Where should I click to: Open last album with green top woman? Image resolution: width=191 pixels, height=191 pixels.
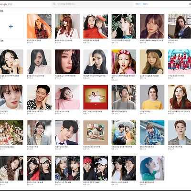[x=152, y=168]
